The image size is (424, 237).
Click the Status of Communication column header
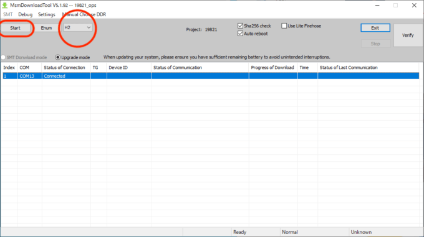coord(200,68)
